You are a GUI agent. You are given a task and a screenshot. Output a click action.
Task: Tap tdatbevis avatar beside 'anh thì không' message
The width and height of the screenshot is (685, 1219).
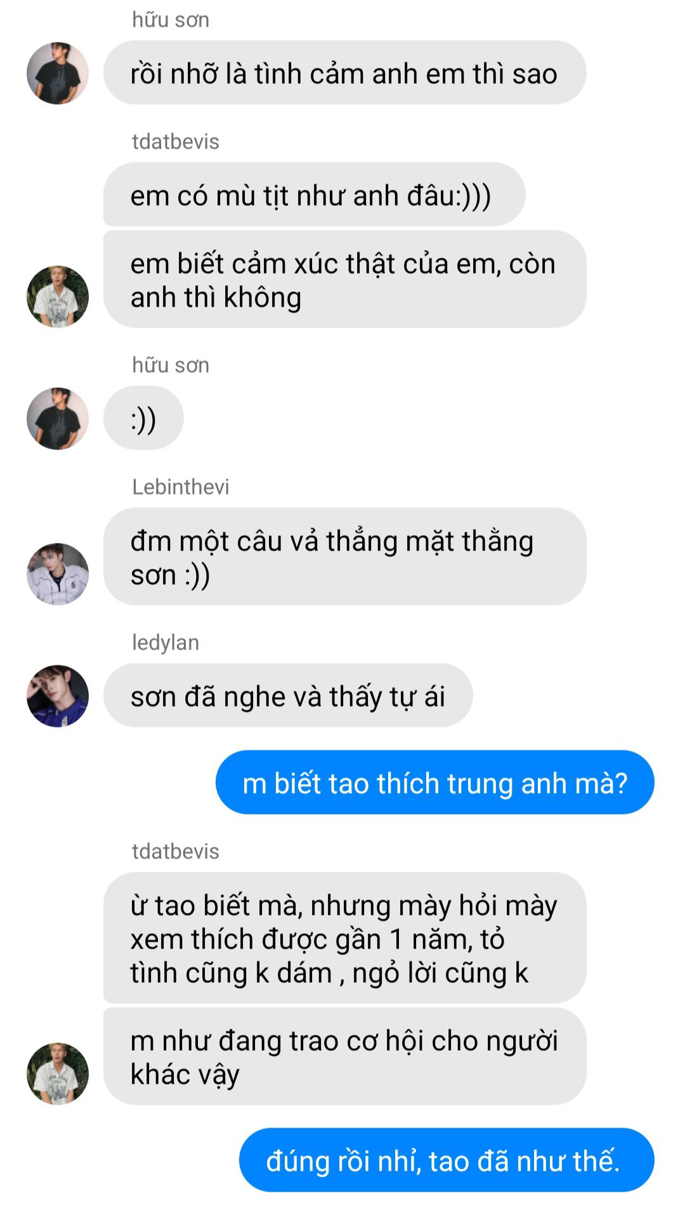pos(58,296)
